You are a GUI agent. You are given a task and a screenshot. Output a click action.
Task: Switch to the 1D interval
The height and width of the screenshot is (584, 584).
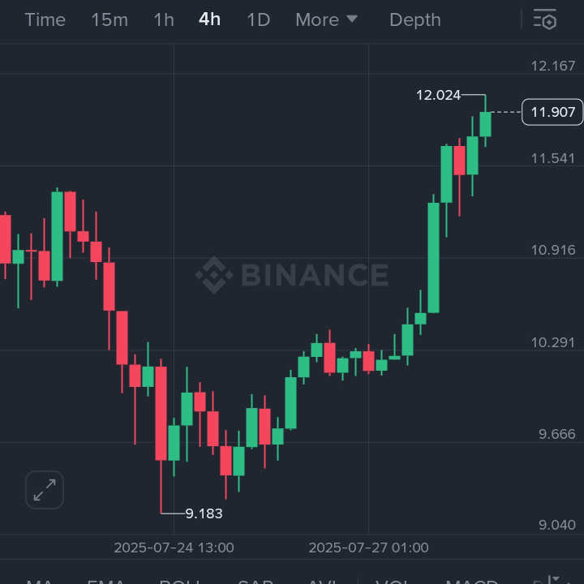[258, 19]
